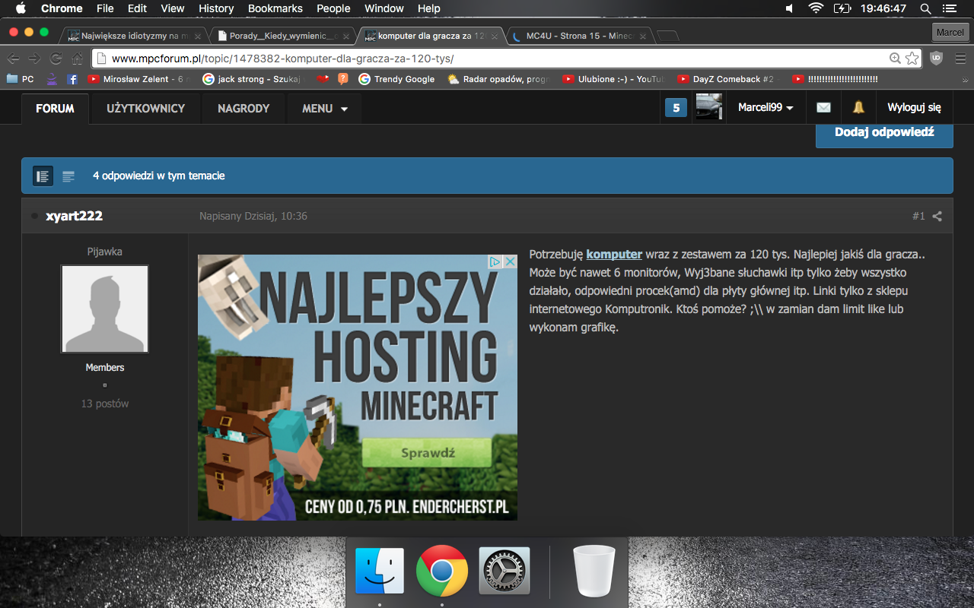Open the Apple menu
This screenshot has height=608, width=974.
coord(21,8)
